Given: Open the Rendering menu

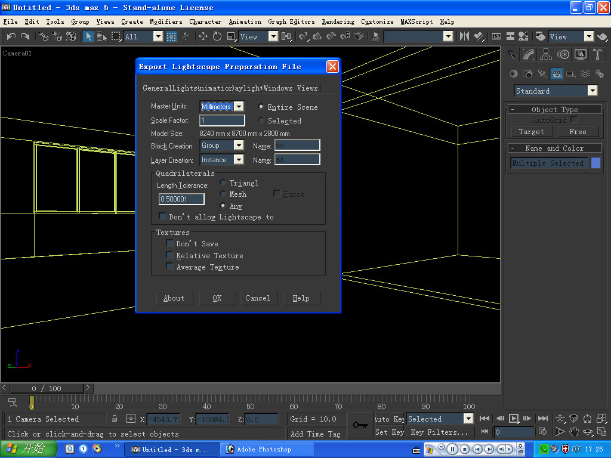Looking at the screenshot, I should tap(338, 21).
